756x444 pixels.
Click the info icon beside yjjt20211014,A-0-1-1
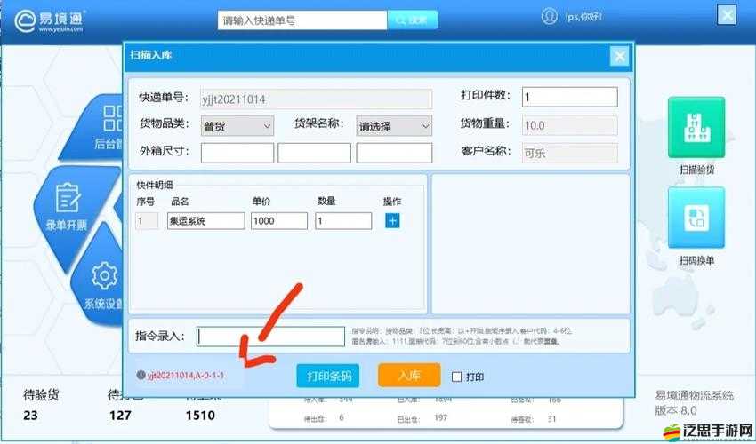point(141,375)
